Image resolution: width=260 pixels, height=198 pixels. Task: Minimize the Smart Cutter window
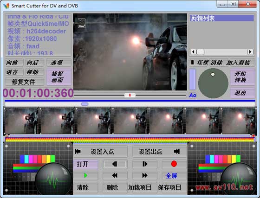222,4
